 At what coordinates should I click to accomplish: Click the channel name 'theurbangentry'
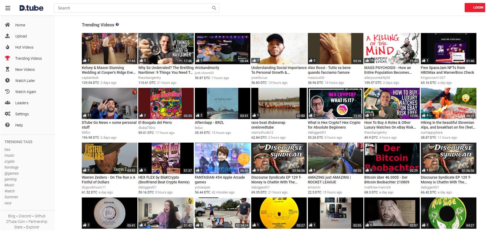coord(149,78)
